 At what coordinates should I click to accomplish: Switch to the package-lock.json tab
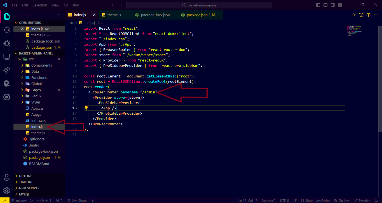pos(155,15)
